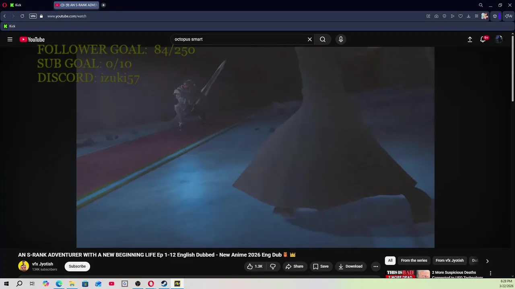Take a snapshot with the camera icon
This screenshot has height=289, width=515.
click(437, 16)
